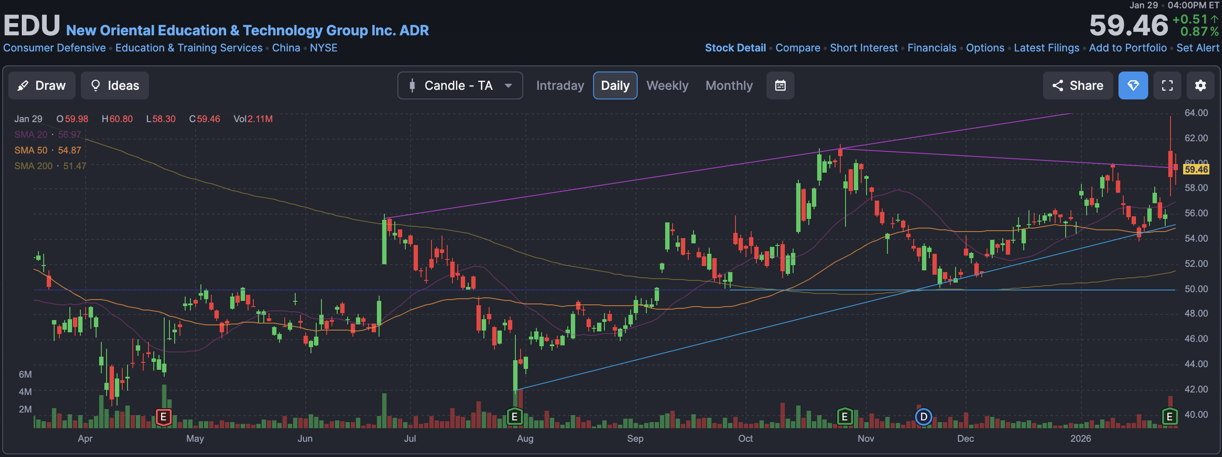Open the Draw tools
This screenshot has height=457, width=1222.
[x=42, y=86]
